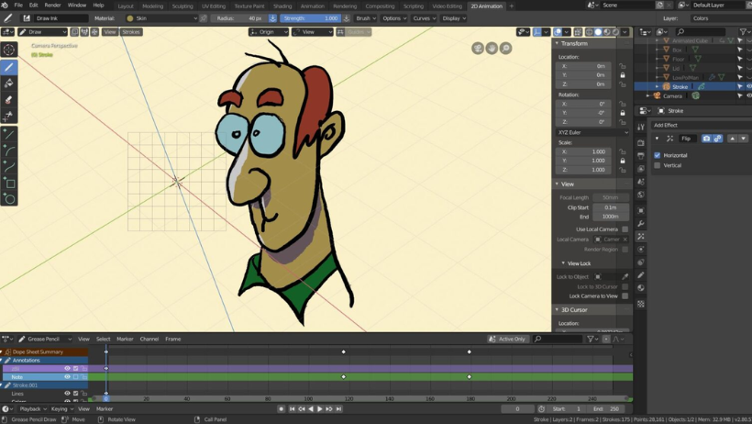The height and width of the screenshot is (424, 752).
Task: Open the Tool properties tab icon
Action: [641, 127]
